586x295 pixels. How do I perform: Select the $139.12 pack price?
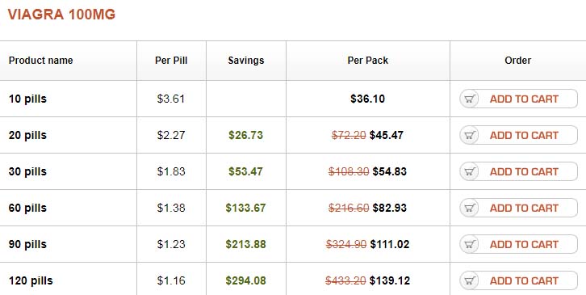tap(390, 280)
